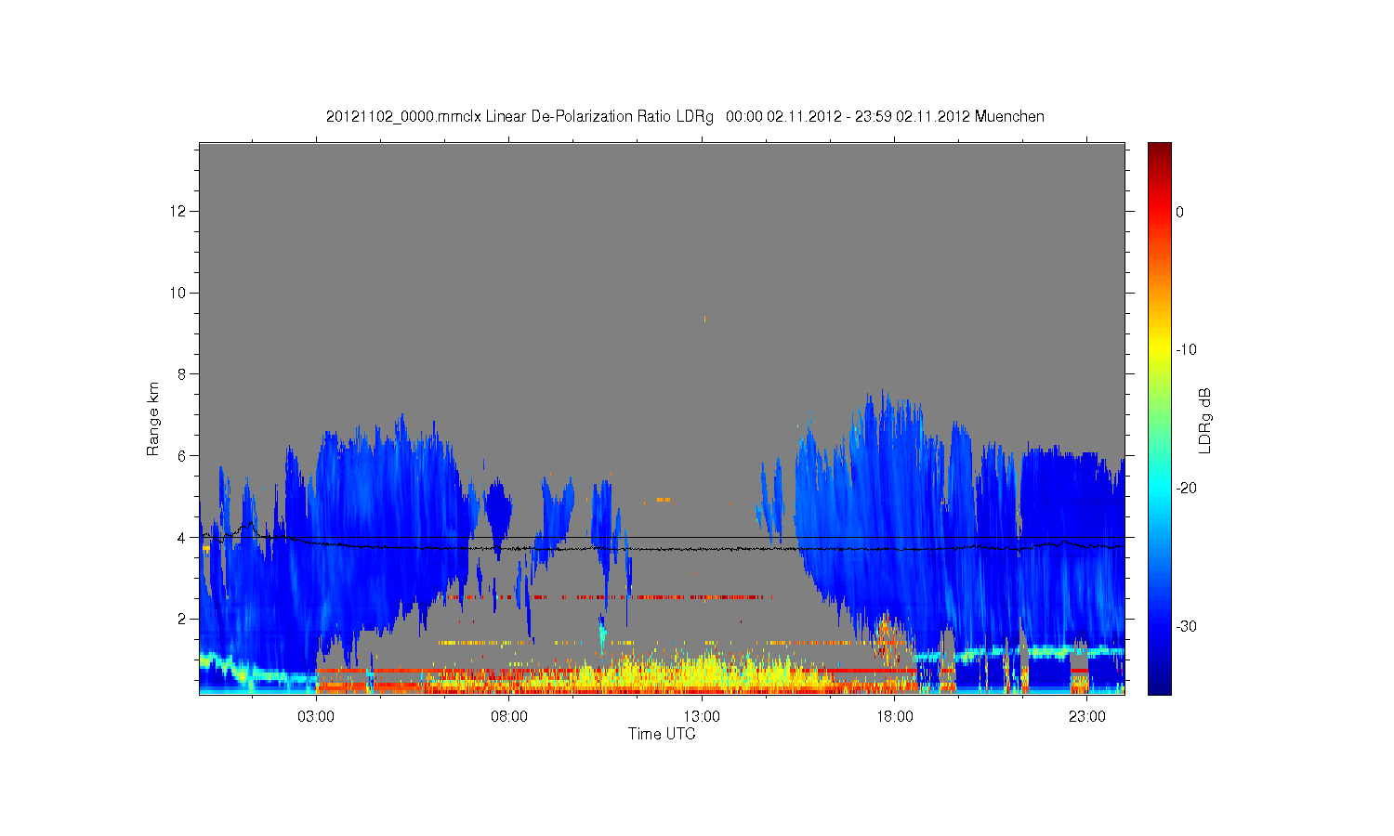Click the yellow band of the colorbar
Image resolution: width=1394 pixels, height=836 pixels.
click(1160, 350)
